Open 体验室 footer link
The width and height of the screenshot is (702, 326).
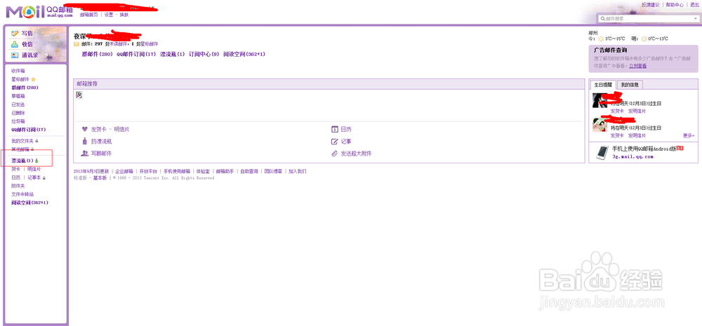(x=203, y=171)
